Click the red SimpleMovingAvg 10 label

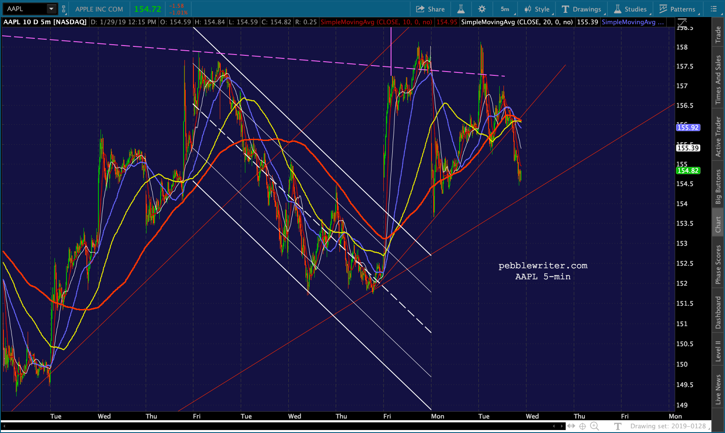coord(376,22)
